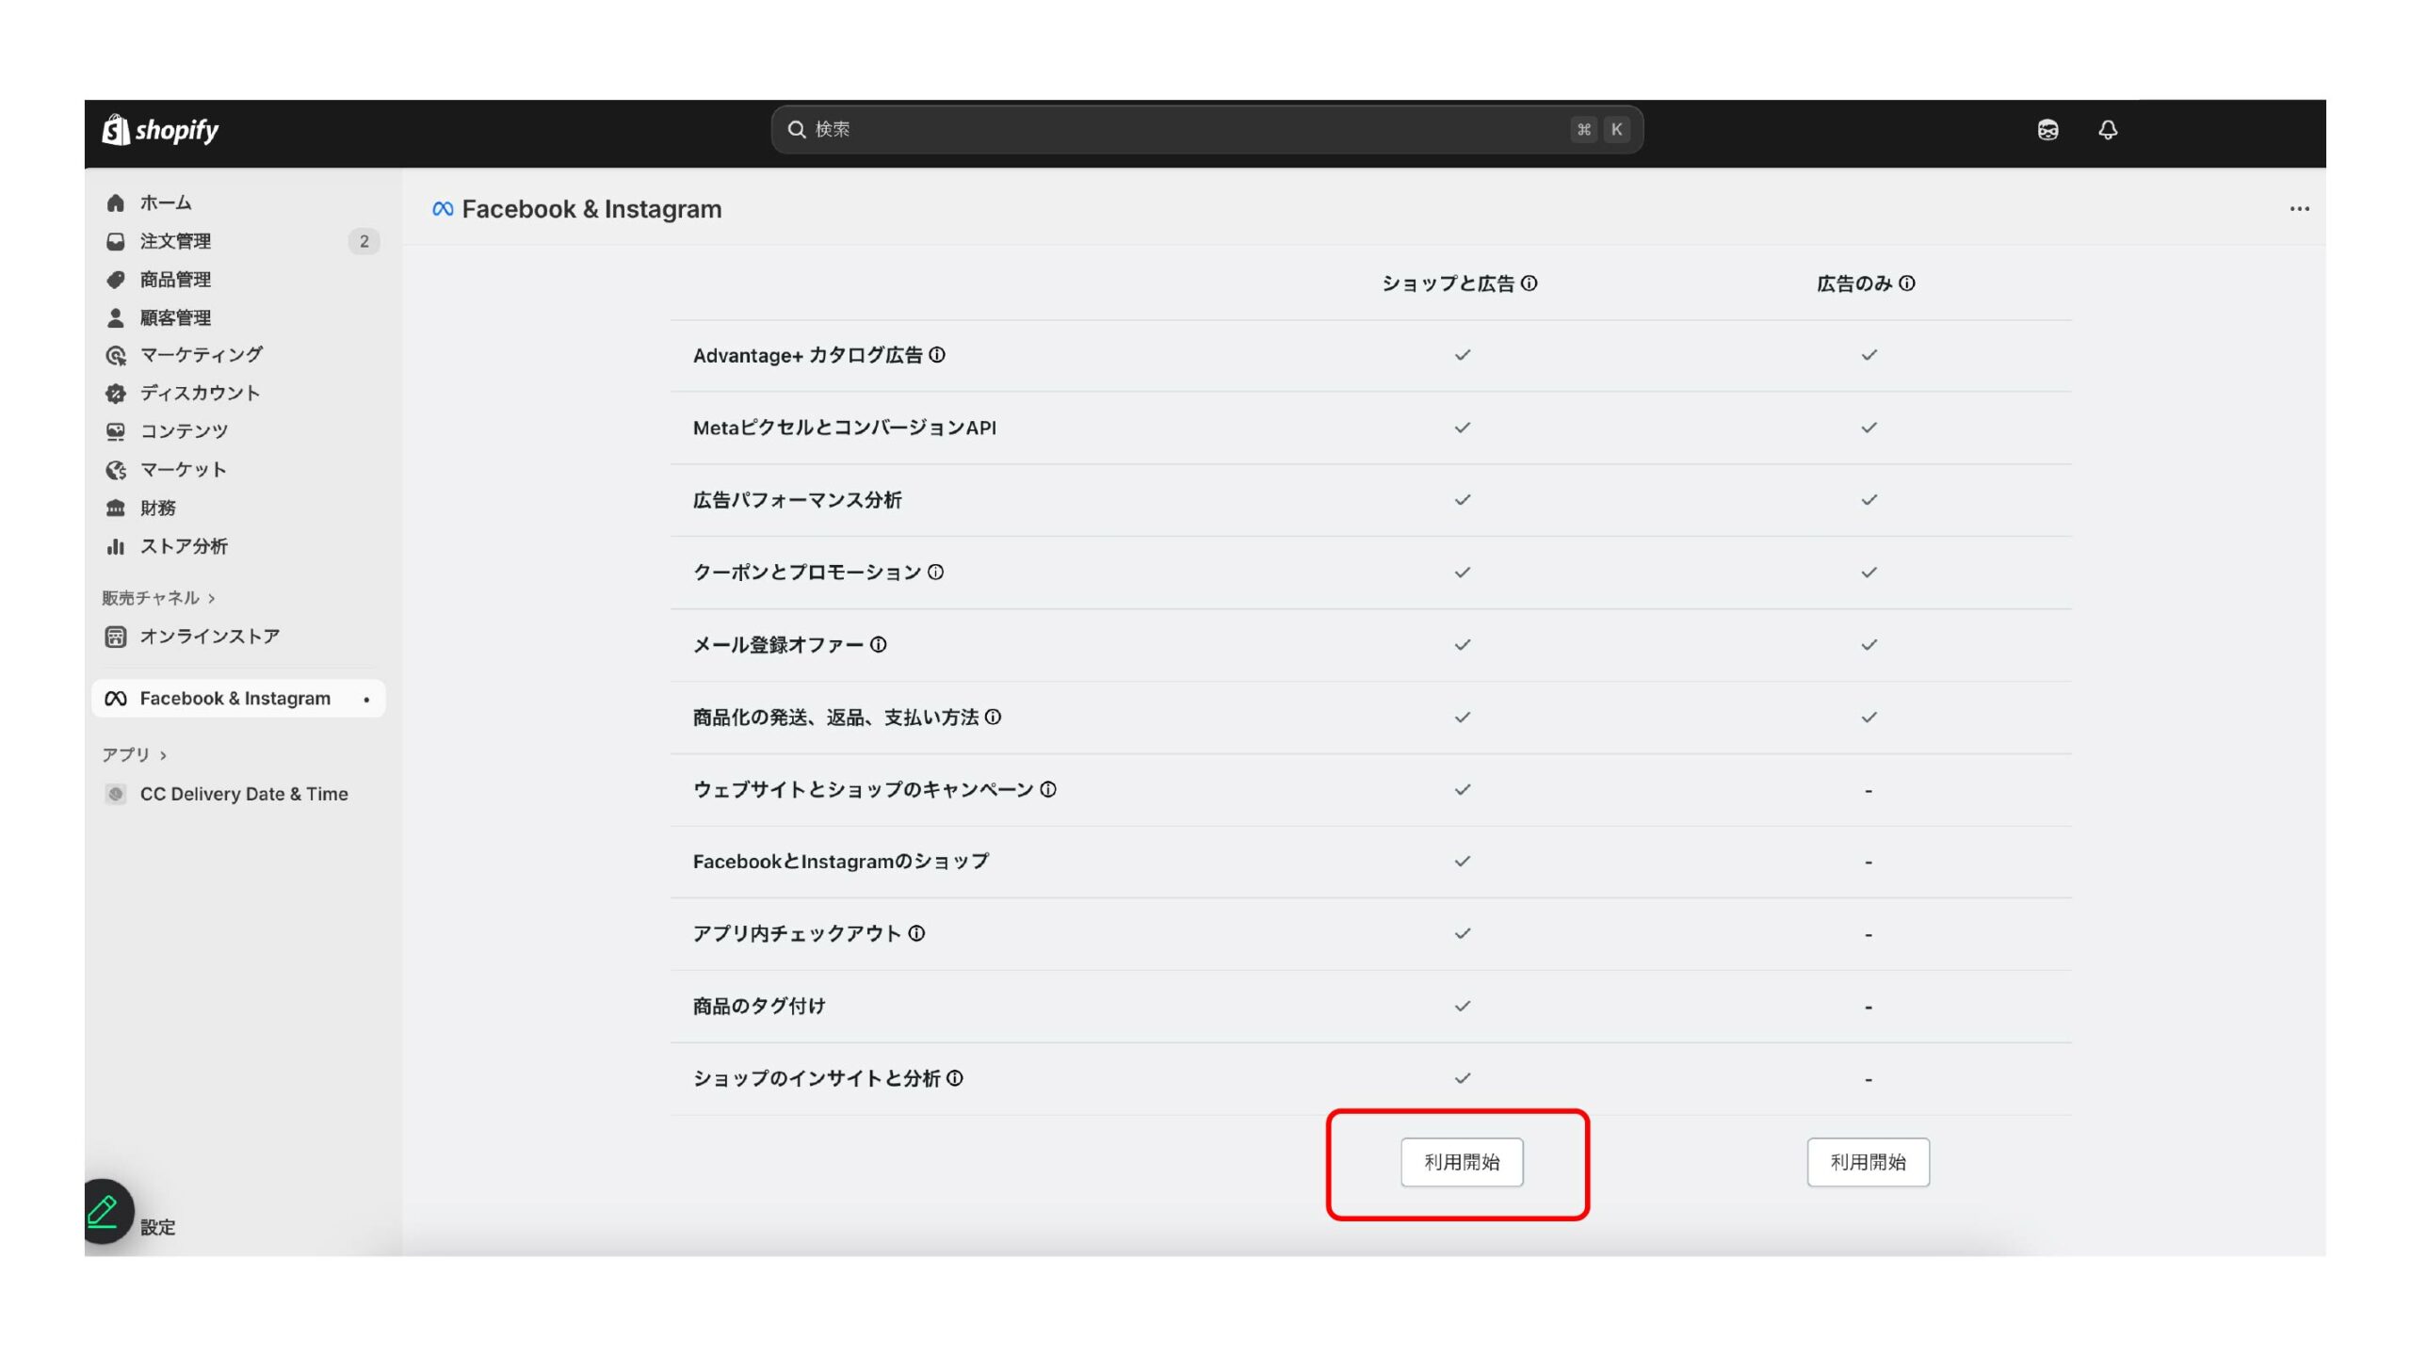Image resolution: width=2411 pixels, height=1356 pixels.
Task: Open notifications bell icon
Action: [2108, 130]
